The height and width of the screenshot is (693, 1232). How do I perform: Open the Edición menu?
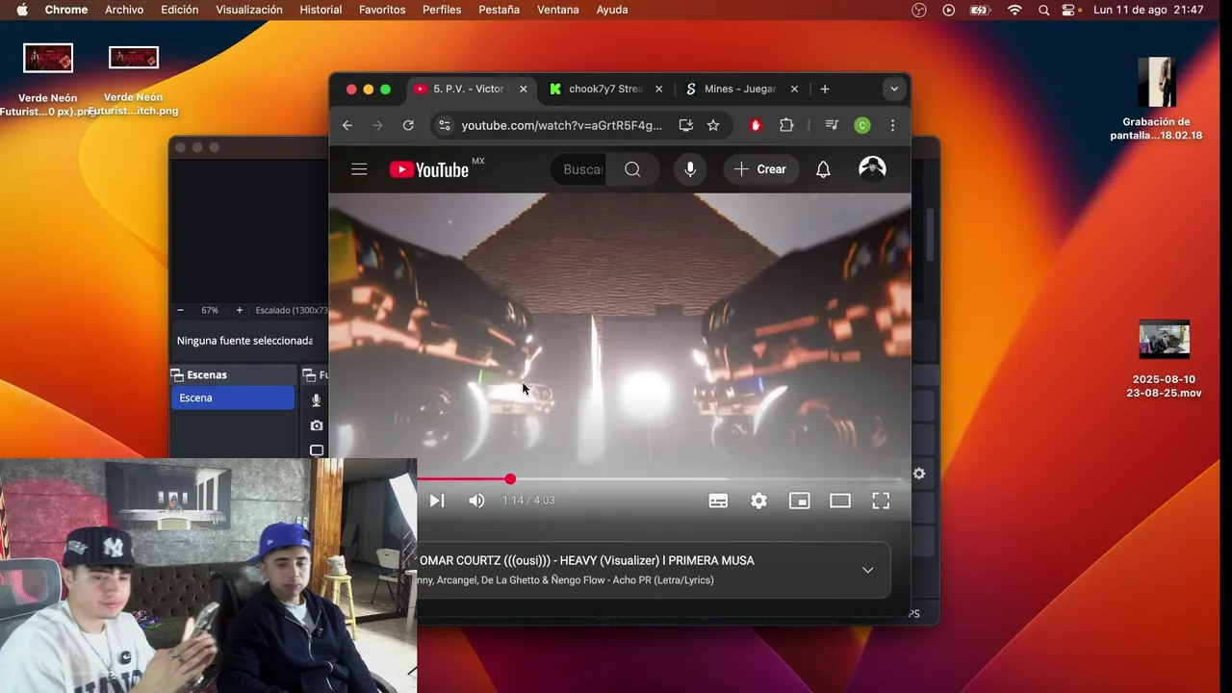(x=179, y=10)
